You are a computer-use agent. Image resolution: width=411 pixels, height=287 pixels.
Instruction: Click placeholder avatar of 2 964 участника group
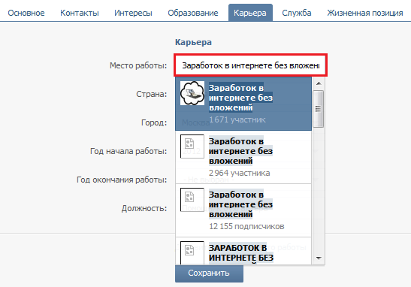pyautogui.click(x=192, y=147)
